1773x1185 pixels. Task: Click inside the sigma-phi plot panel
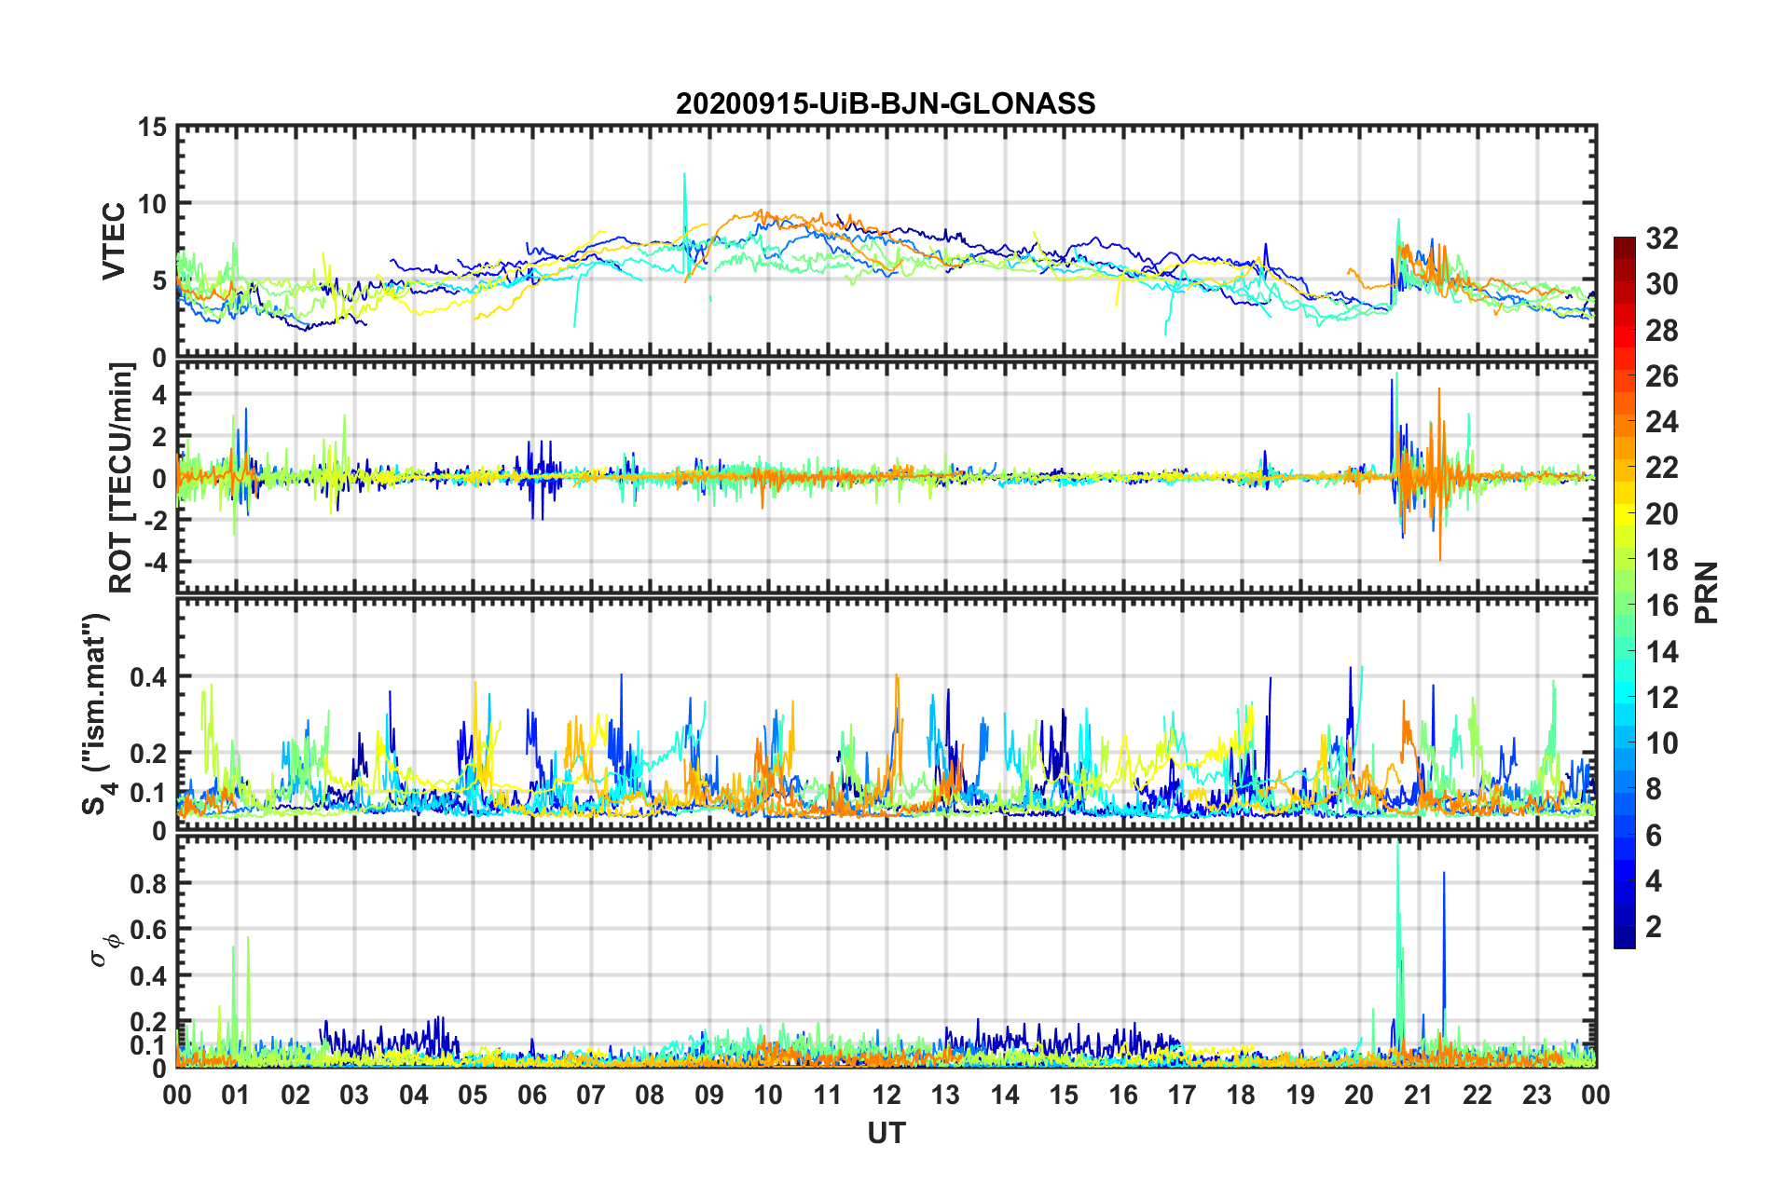(886, 951)
